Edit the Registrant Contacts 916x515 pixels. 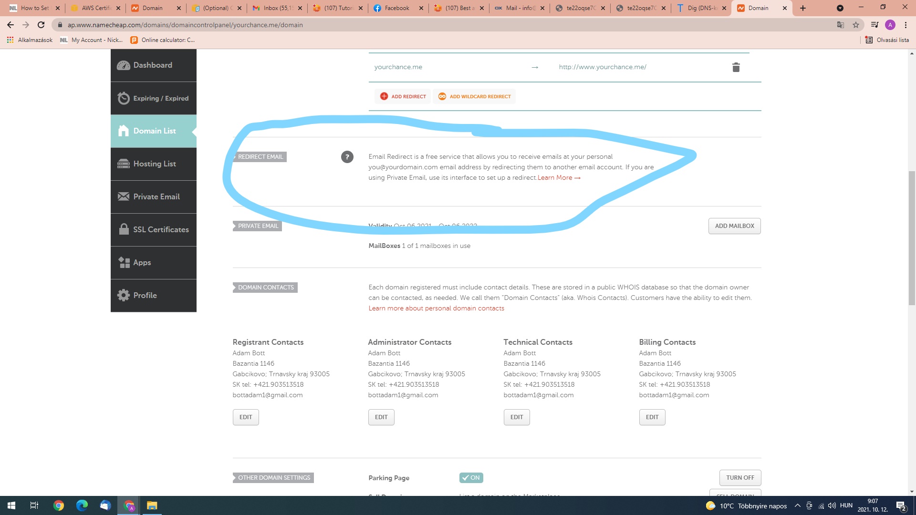point(245,417)
